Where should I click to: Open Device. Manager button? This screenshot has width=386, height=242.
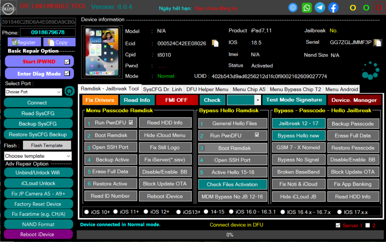[x=354, y=100]
